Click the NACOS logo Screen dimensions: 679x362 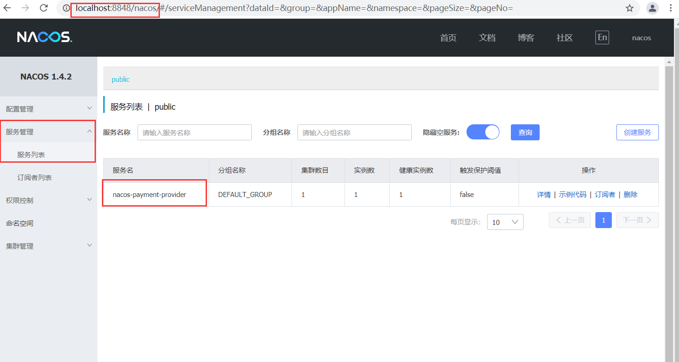45,37
